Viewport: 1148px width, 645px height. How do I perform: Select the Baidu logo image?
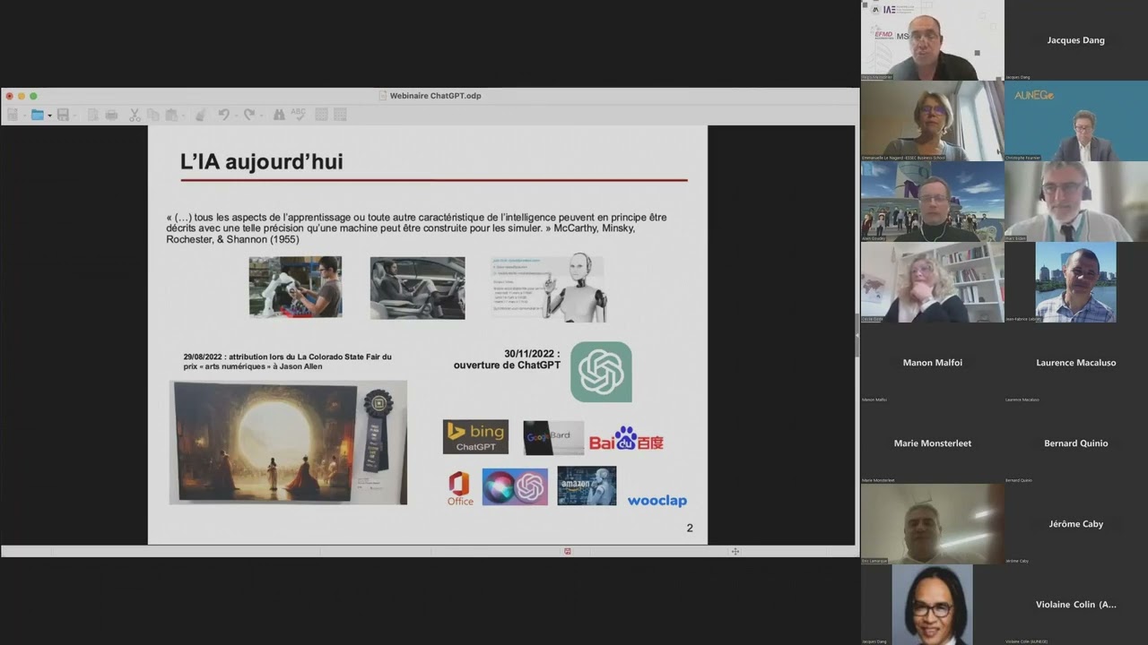[x=626, y=438]
